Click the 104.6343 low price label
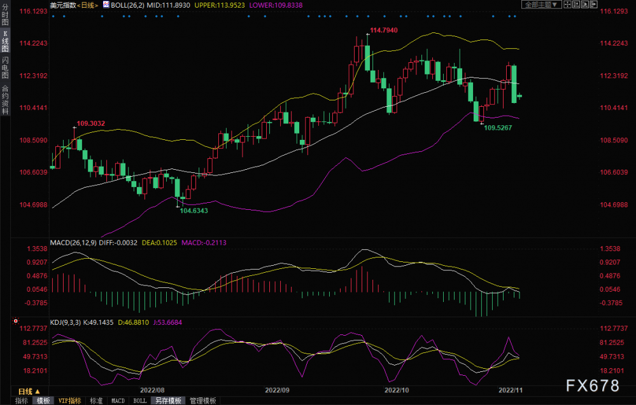This screenshot has width=636, height=405. (x=194, y=210)
